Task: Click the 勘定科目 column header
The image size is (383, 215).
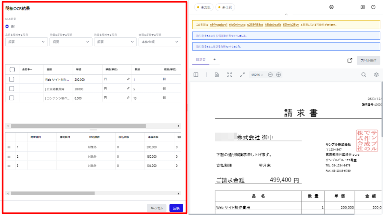Action: [x=42, y=137]
